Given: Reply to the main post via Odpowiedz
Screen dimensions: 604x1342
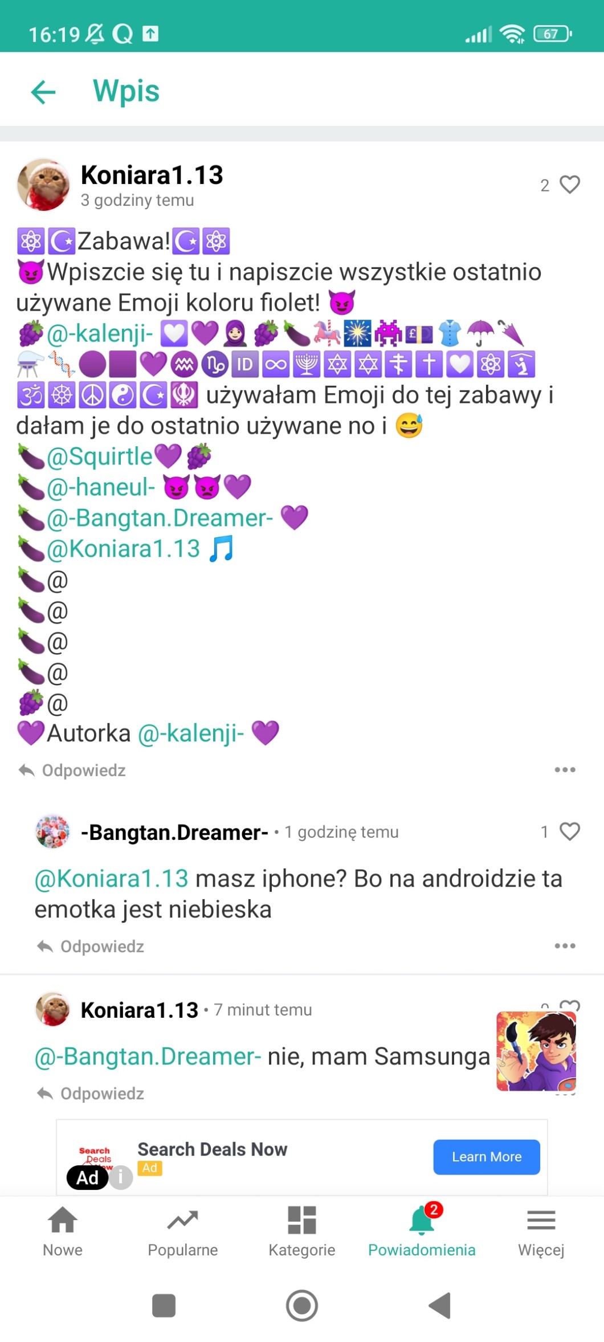Looking at the screenshot, I should [x=72, y=770].
